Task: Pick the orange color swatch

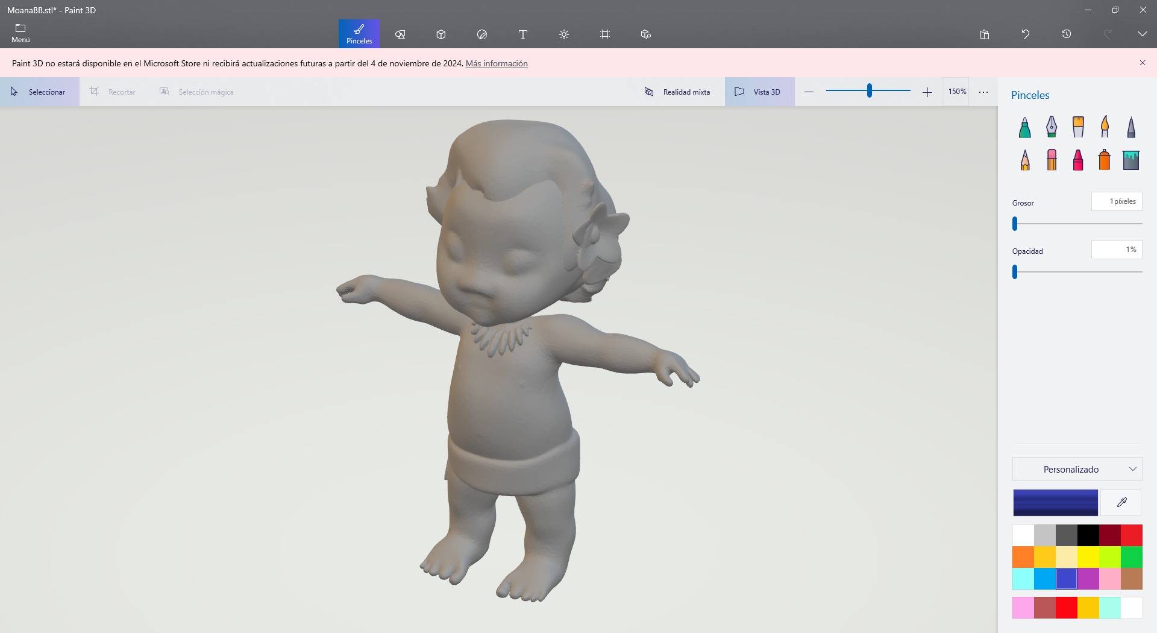Action: [1023, 557]
